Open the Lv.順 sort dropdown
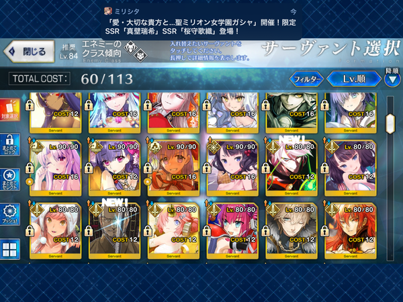Viewport: 403px width, 302px height. [354, 79]
